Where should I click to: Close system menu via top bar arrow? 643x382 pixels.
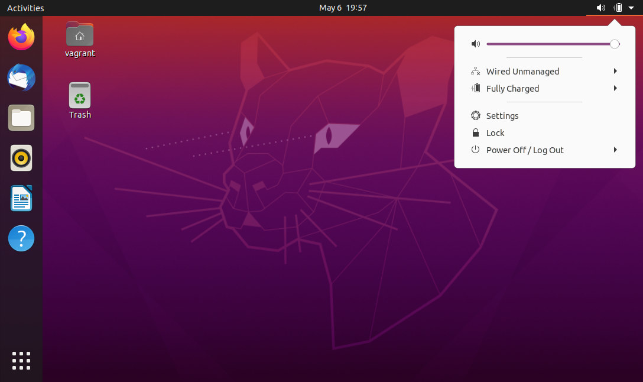click(631, 8)
